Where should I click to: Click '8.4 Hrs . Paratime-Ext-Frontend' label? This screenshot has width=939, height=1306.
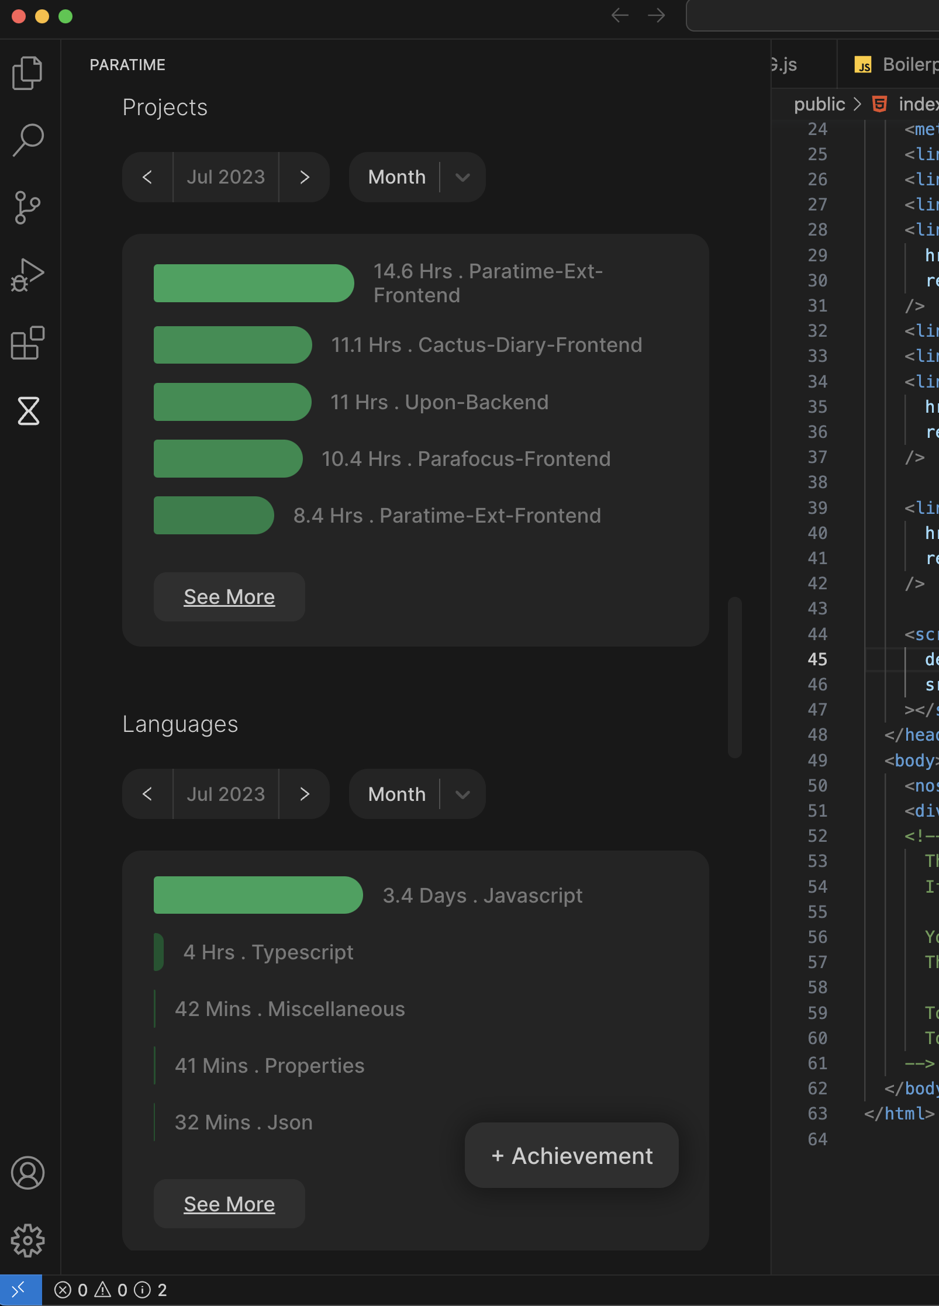click(447, 515)
